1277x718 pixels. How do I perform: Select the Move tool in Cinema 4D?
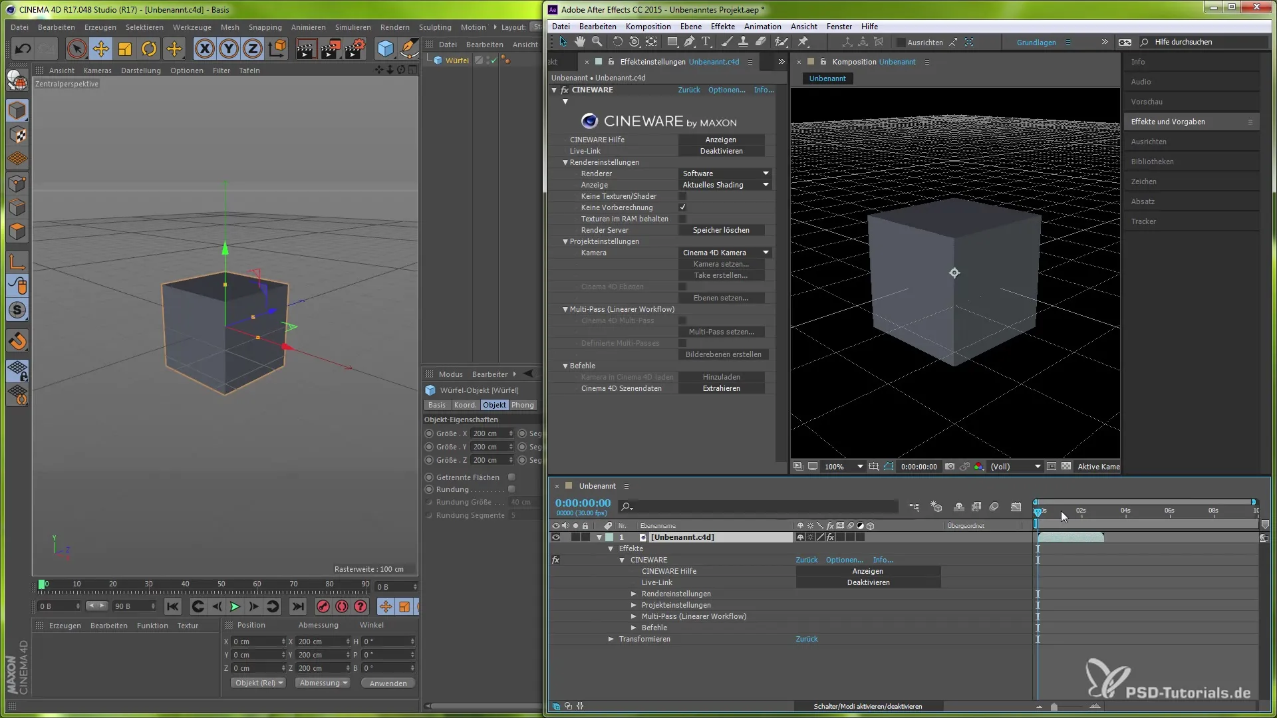pos(101,49)
